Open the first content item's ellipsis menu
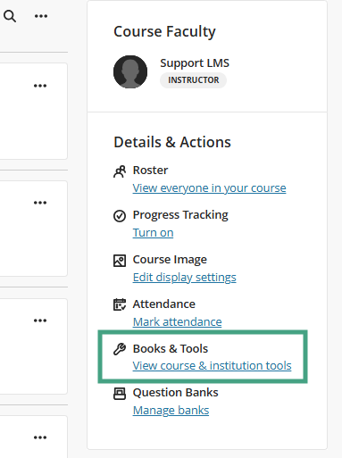Viewport: 342px width, 458px height. pyautogui.click(x=40, y=86)
